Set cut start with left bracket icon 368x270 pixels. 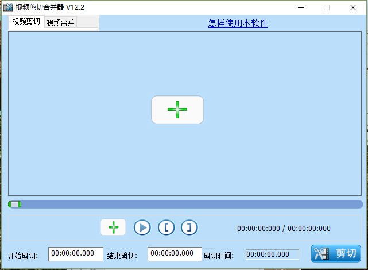pos(166,227)
